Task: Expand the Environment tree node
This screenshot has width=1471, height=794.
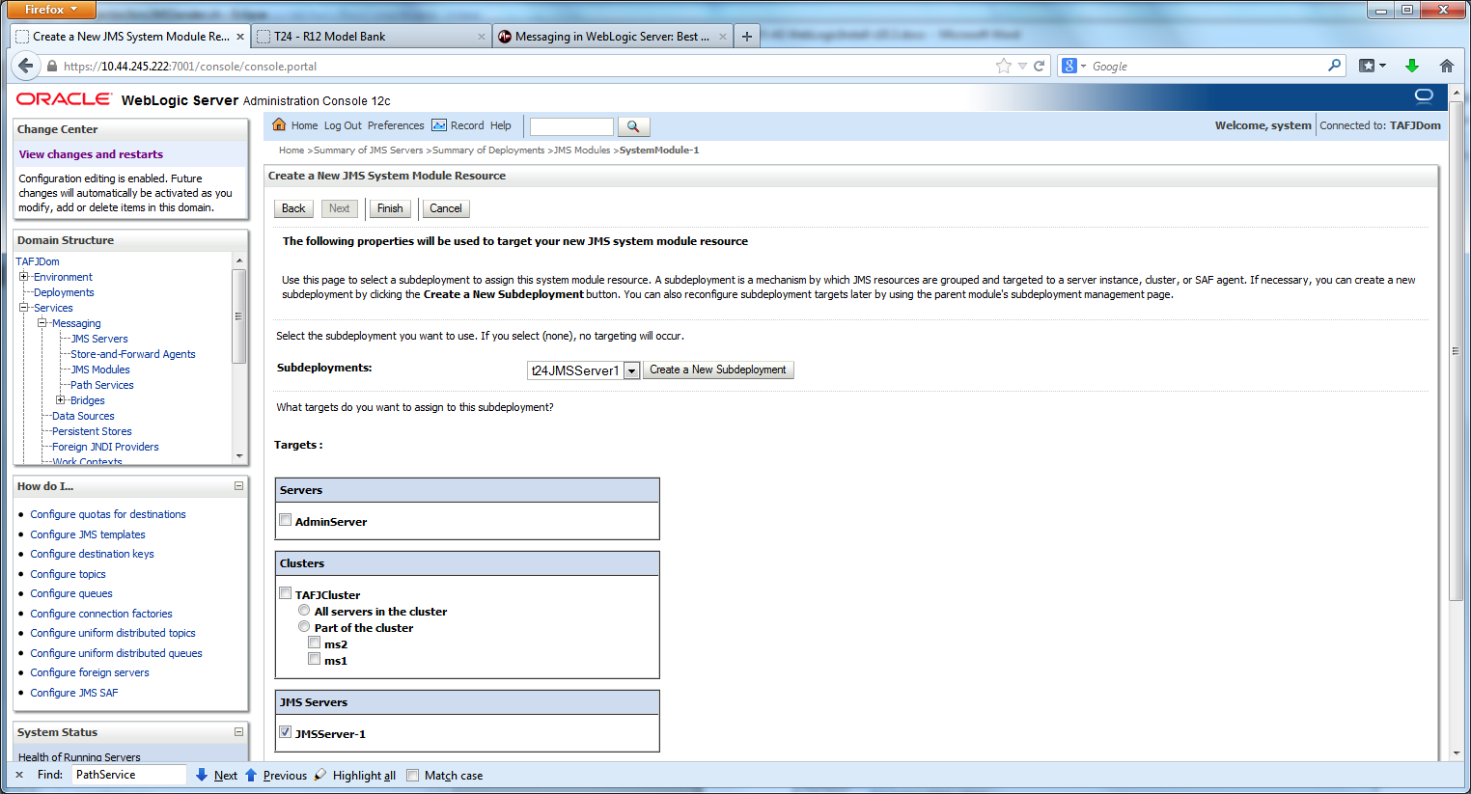Action: 24,277
